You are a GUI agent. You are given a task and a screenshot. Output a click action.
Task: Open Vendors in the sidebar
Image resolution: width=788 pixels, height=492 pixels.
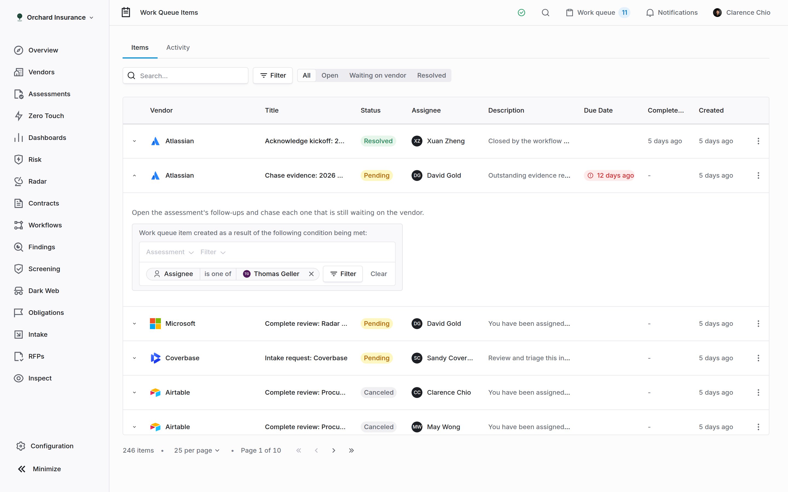(41, 72)
